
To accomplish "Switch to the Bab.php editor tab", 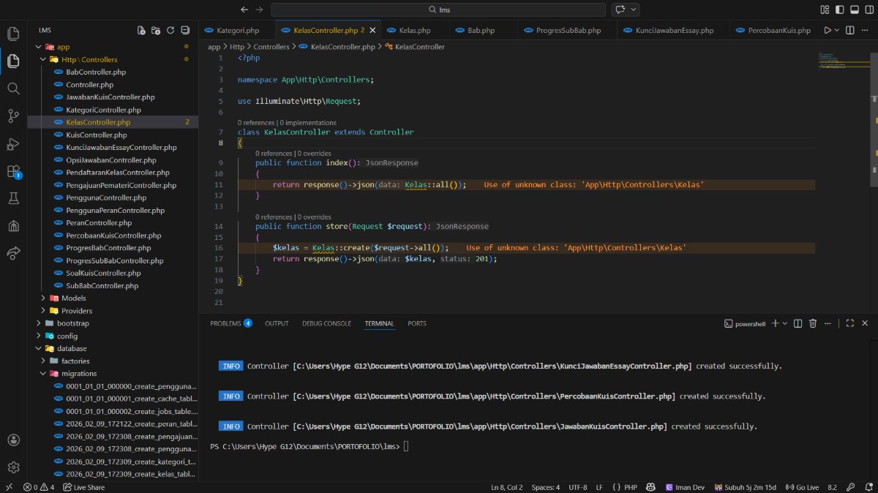I will click(481, 31).
